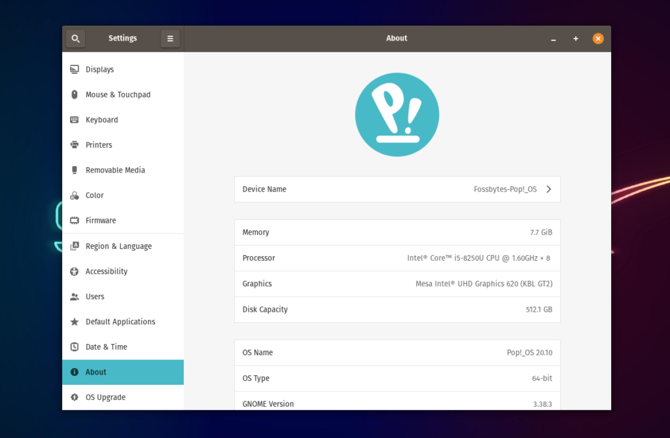The height and width of the screenshot is (438, 670).
Task: Open the search magnifier in the header bar
Action: (x=75, y=38)
